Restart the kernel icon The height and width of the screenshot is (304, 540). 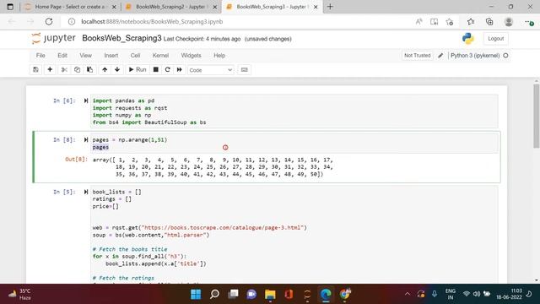[167, 69]
